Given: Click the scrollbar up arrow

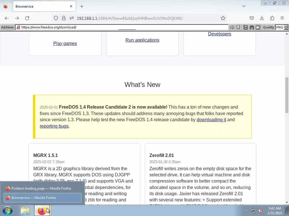Looking at the screenshot, I should (287, 34).
